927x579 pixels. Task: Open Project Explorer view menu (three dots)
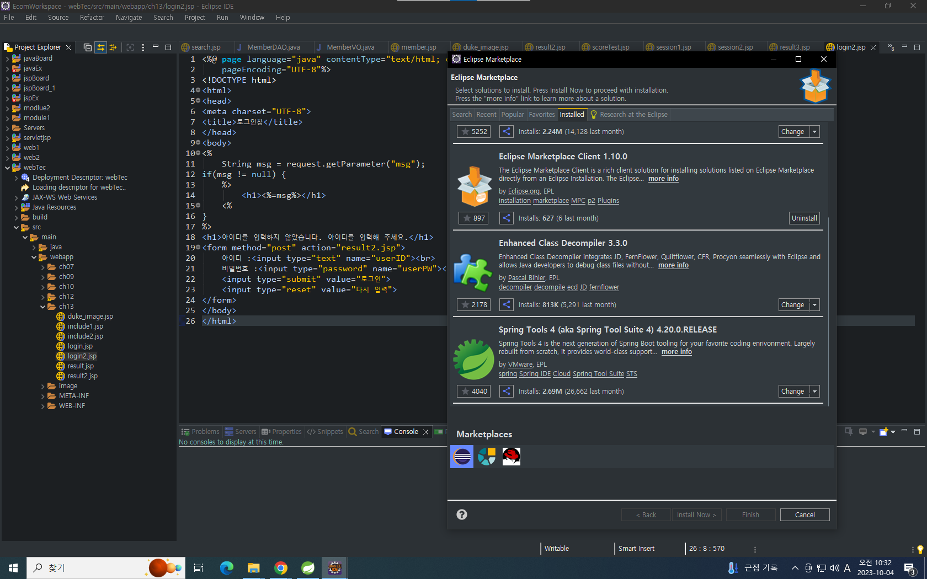point(143,47)
